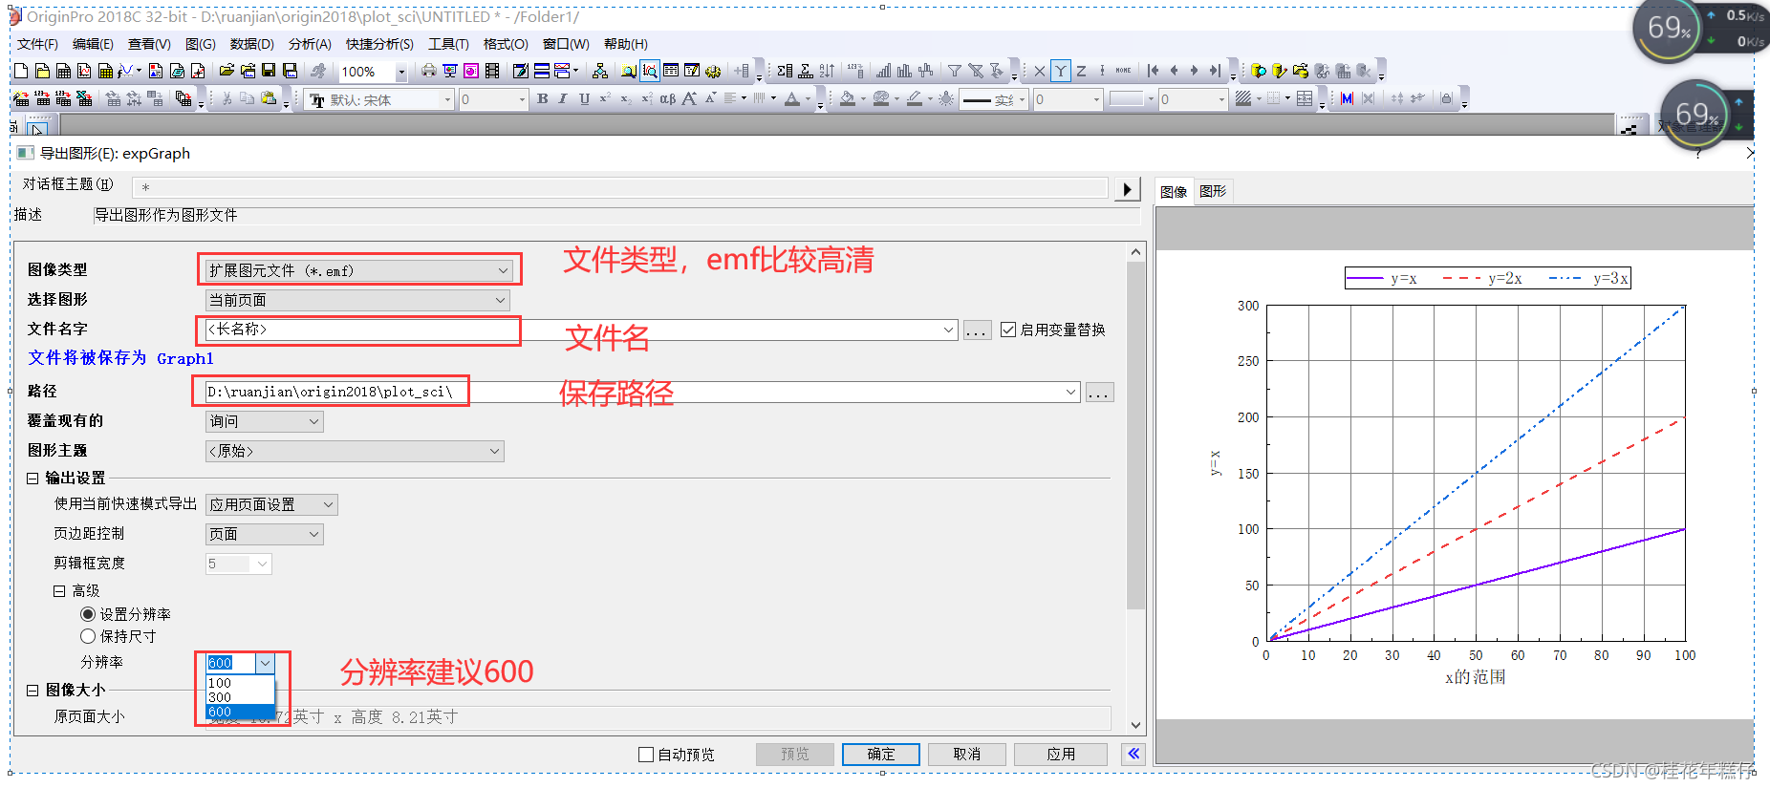Open the 分析(A) menu

tap(310, 44)
